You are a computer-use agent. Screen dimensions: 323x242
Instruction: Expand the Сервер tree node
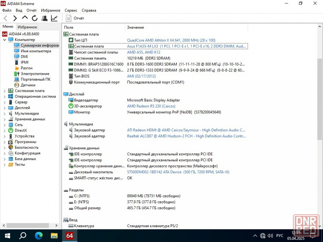(x=5, y=102)
